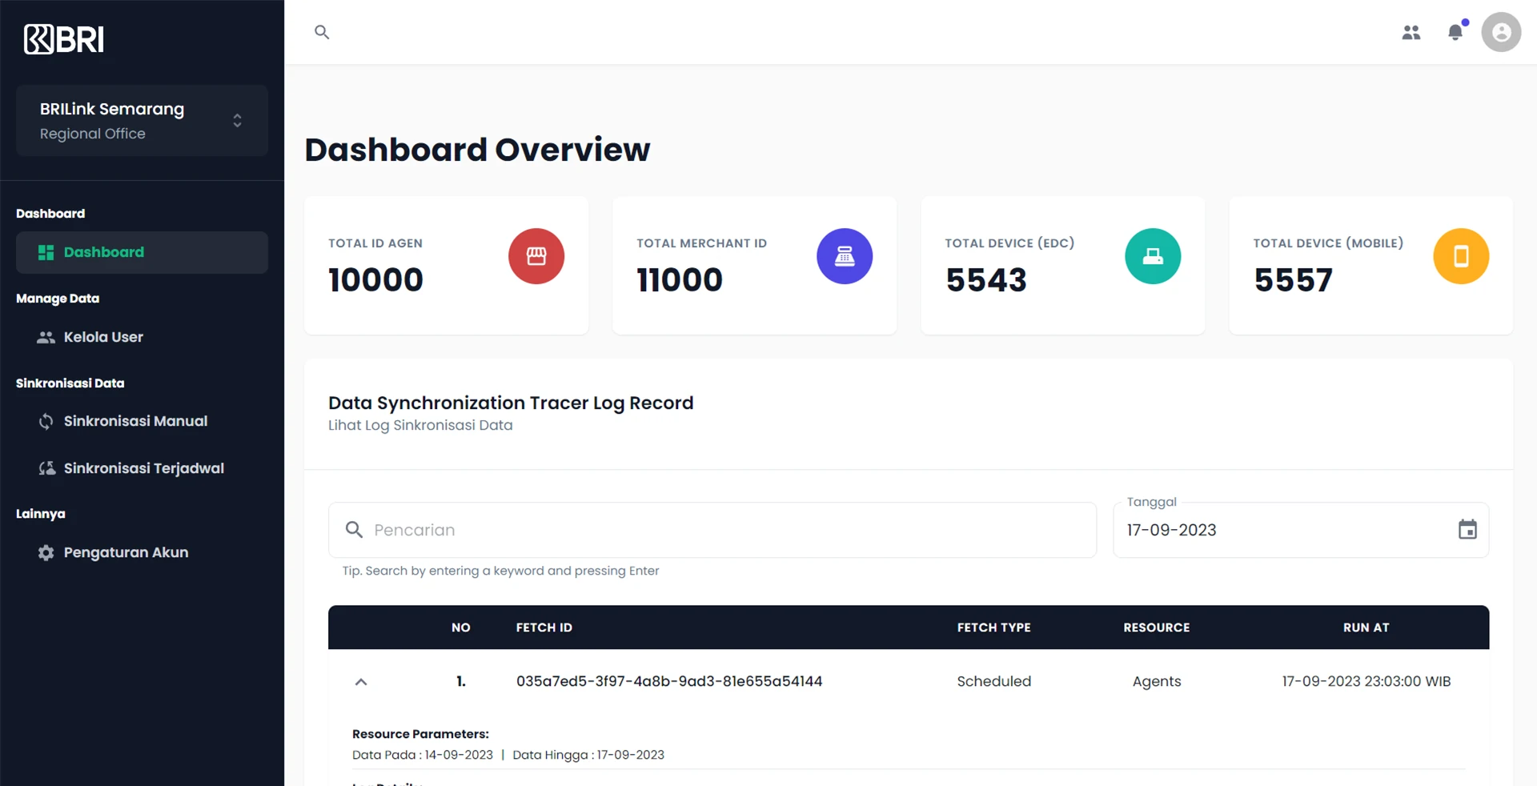Collapse the first log row chevron

click(361, 682)
